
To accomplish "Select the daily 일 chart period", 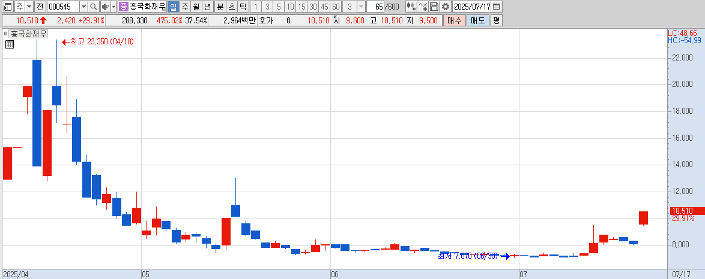I will [x=173, y=7].
